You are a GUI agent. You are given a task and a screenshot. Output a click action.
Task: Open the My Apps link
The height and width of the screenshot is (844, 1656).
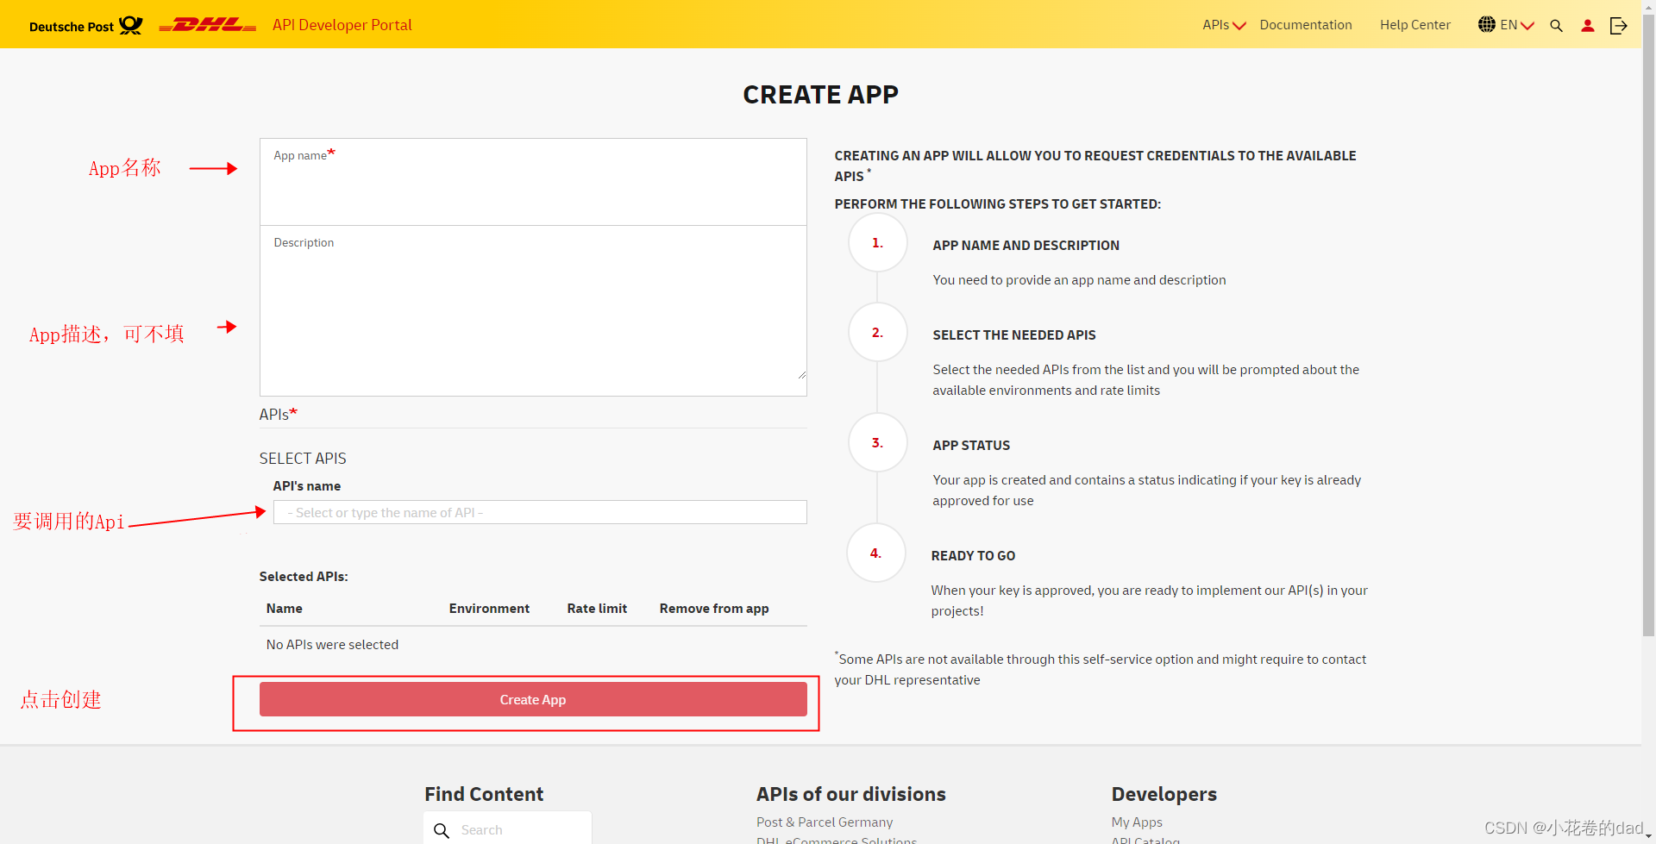coord(1136,822)
